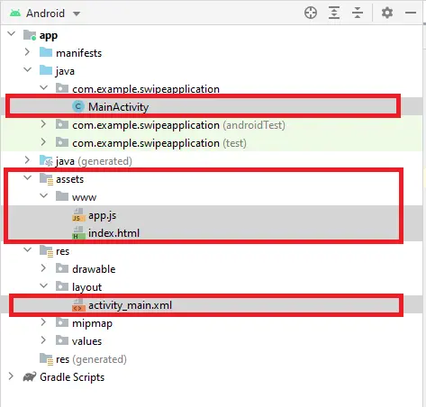This screenshot has height=407, width=426.
Task: Hide the project panel with the minus icon
Action: pos(411,13)
